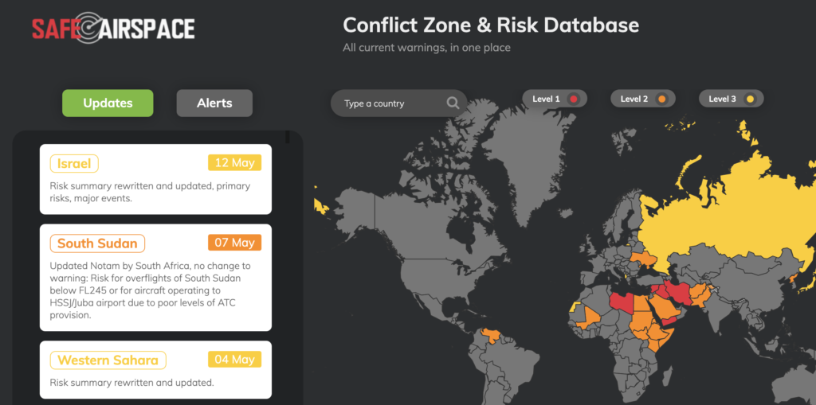Screen dimensions: 816x405
Task: Click the 'Type a country' search field
Action: 390,103
